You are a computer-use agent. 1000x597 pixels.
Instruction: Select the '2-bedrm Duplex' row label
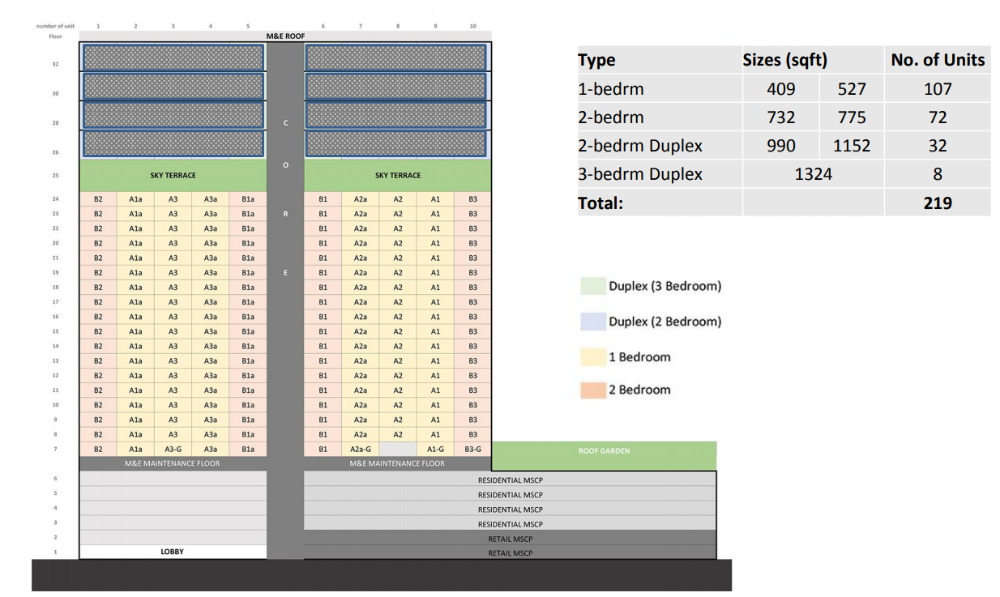640,146
